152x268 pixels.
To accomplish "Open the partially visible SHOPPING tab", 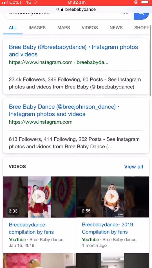I will [142, 28].
